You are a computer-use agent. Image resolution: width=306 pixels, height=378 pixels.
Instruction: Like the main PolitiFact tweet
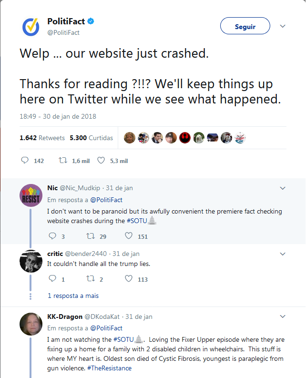click(x=101, y=160)
